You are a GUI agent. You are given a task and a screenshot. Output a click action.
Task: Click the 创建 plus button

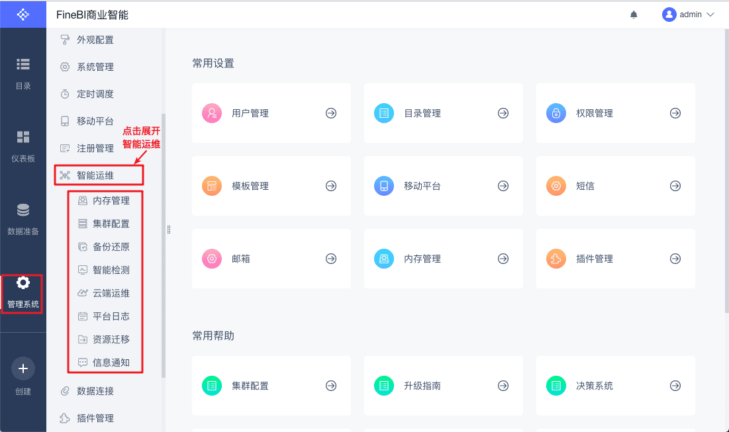[x=23, y=368]
